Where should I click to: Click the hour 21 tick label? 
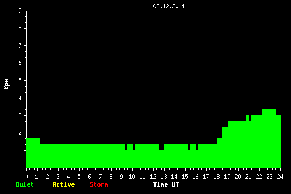[x=248, y=177]
